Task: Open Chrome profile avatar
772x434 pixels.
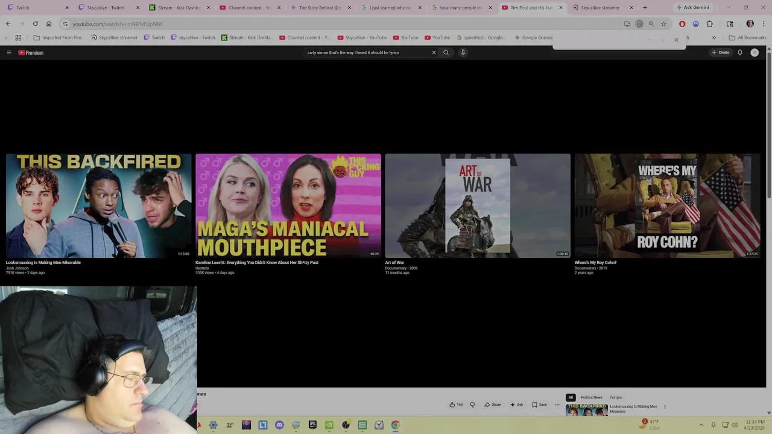Action: pos(750,24)
